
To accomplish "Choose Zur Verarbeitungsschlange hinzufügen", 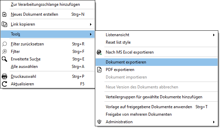I will [x=48, y=4].
